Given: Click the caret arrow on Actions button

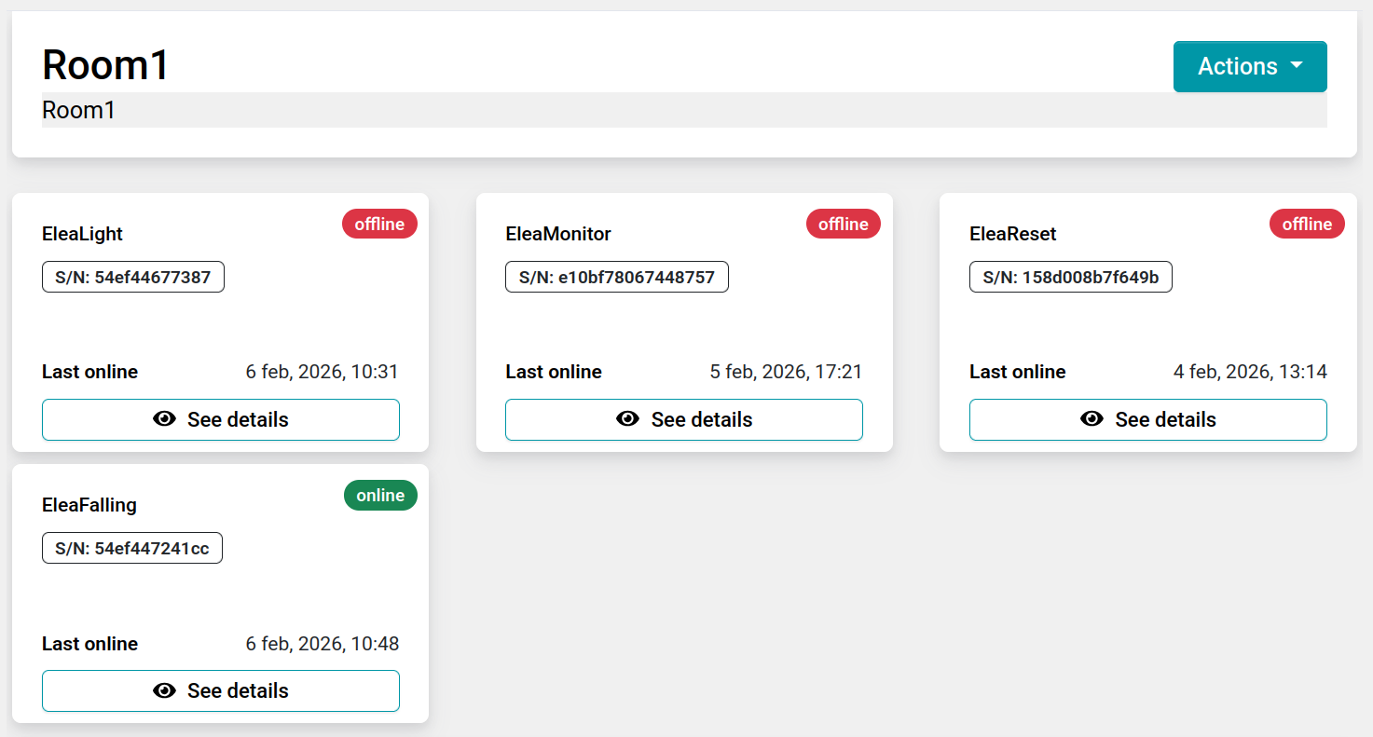Looking at the screenshot, I should click(1297, 66).
